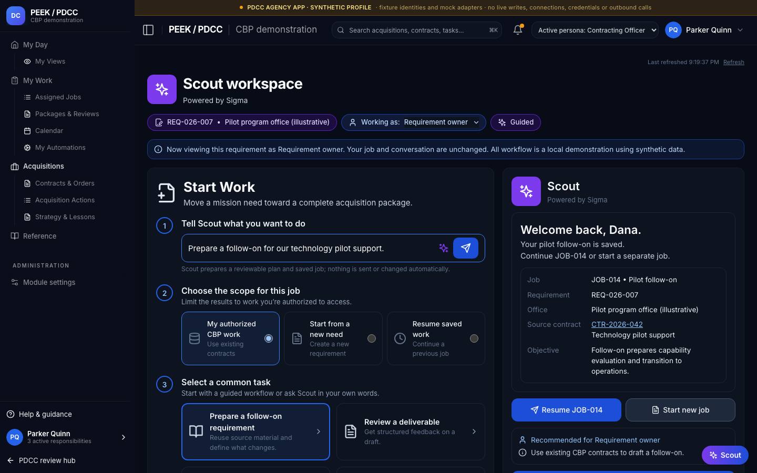Click the info icon in the blue notice banner

point(158,149)
